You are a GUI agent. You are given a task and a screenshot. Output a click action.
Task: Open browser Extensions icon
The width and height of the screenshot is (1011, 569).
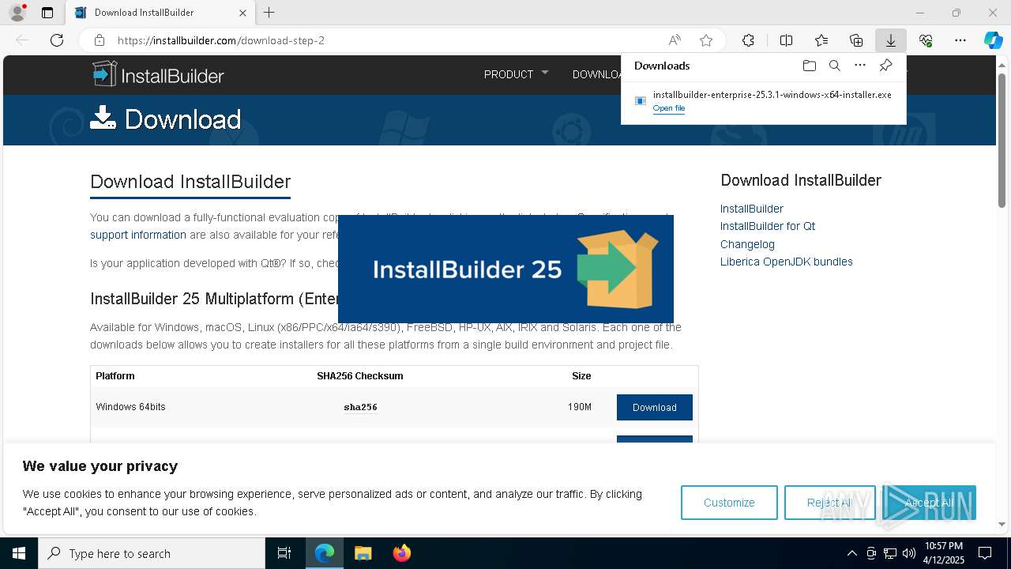(x=748, y=40)
